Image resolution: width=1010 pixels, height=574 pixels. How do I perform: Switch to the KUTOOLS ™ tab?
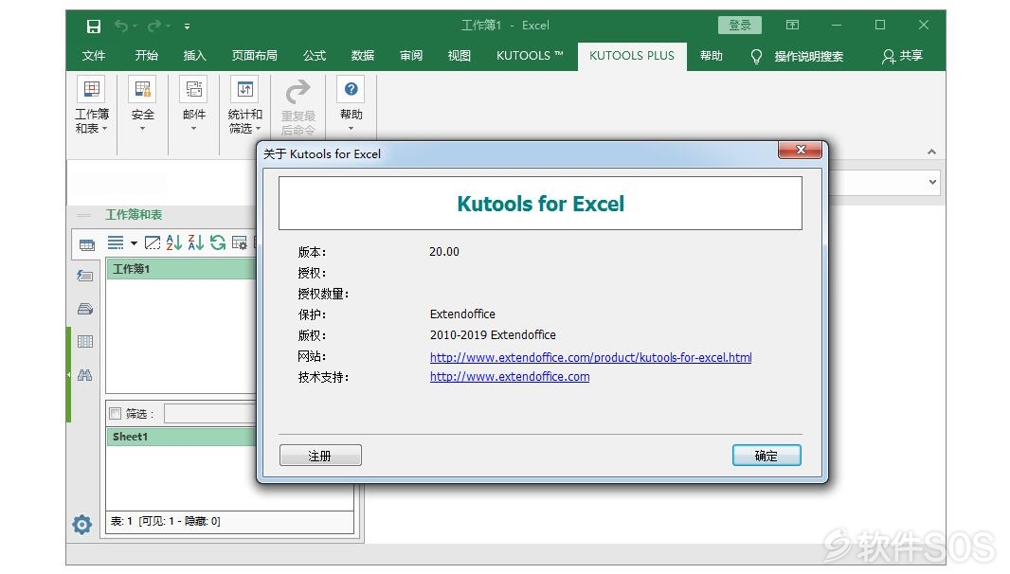point(530,56)
